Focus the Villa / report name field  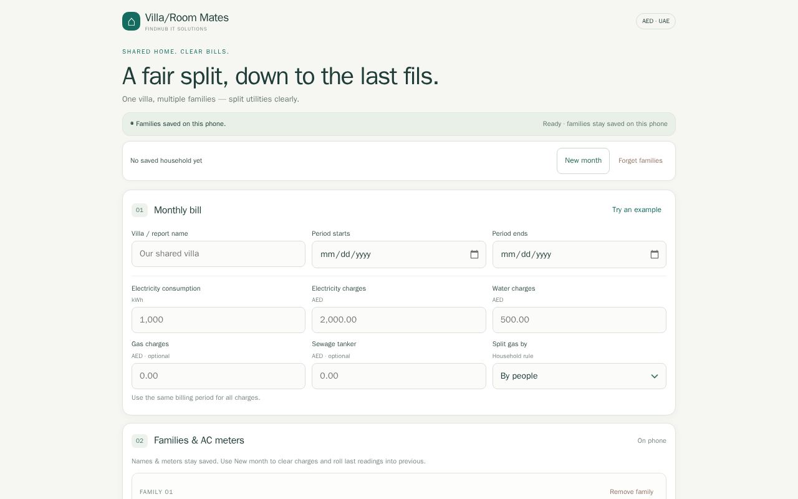pyautogui.click(x=218, y=254)
